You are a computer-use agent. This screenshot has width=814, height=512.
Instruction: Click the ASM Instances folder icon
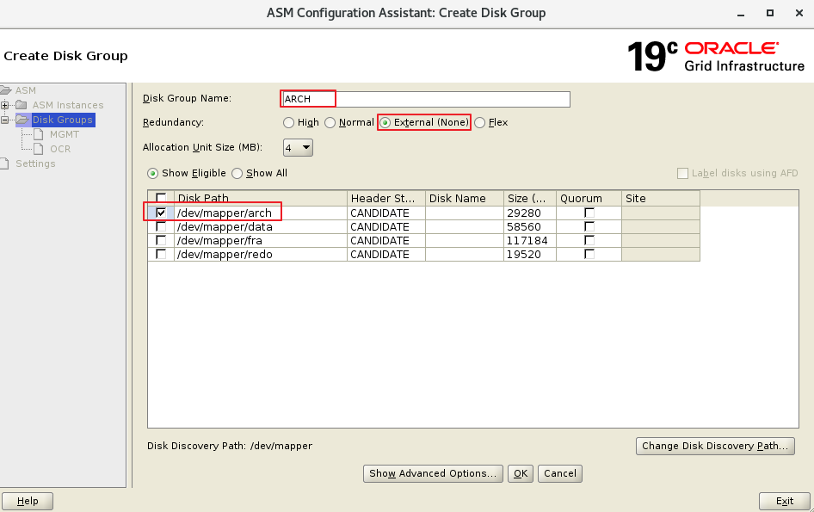coord(22,105)
